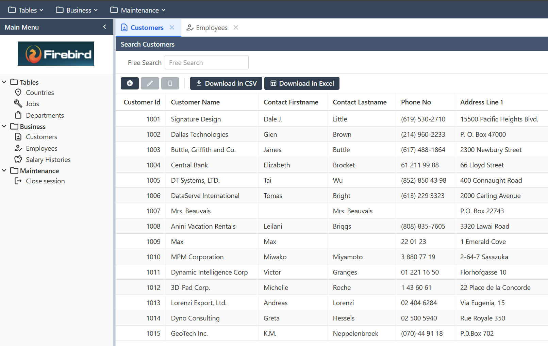Image resolution: width=548 pixels, height=346 pixels.
Task: Open Departments in the sidebar tree
Action: [45, 115]
